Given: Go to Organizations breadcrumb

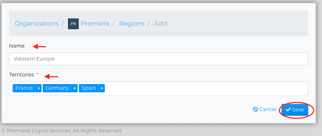Looking at the screenshot, I should [37, 23].
